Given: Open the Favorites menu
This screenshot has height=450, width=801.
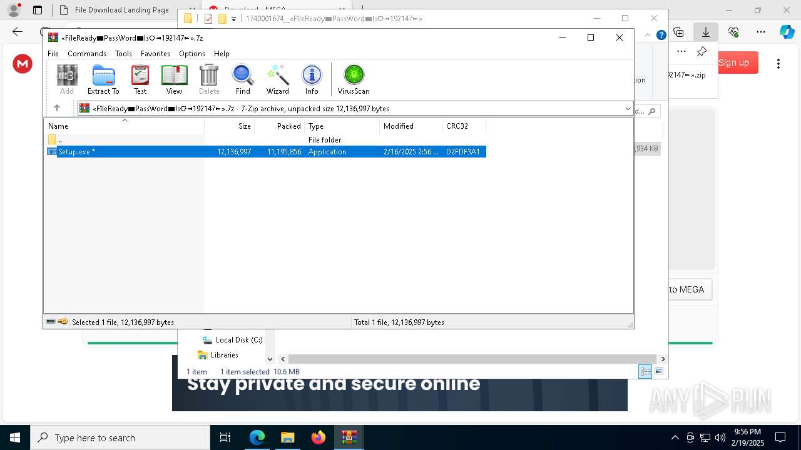Looking at the screenshot, I should (x=155, y=54).
